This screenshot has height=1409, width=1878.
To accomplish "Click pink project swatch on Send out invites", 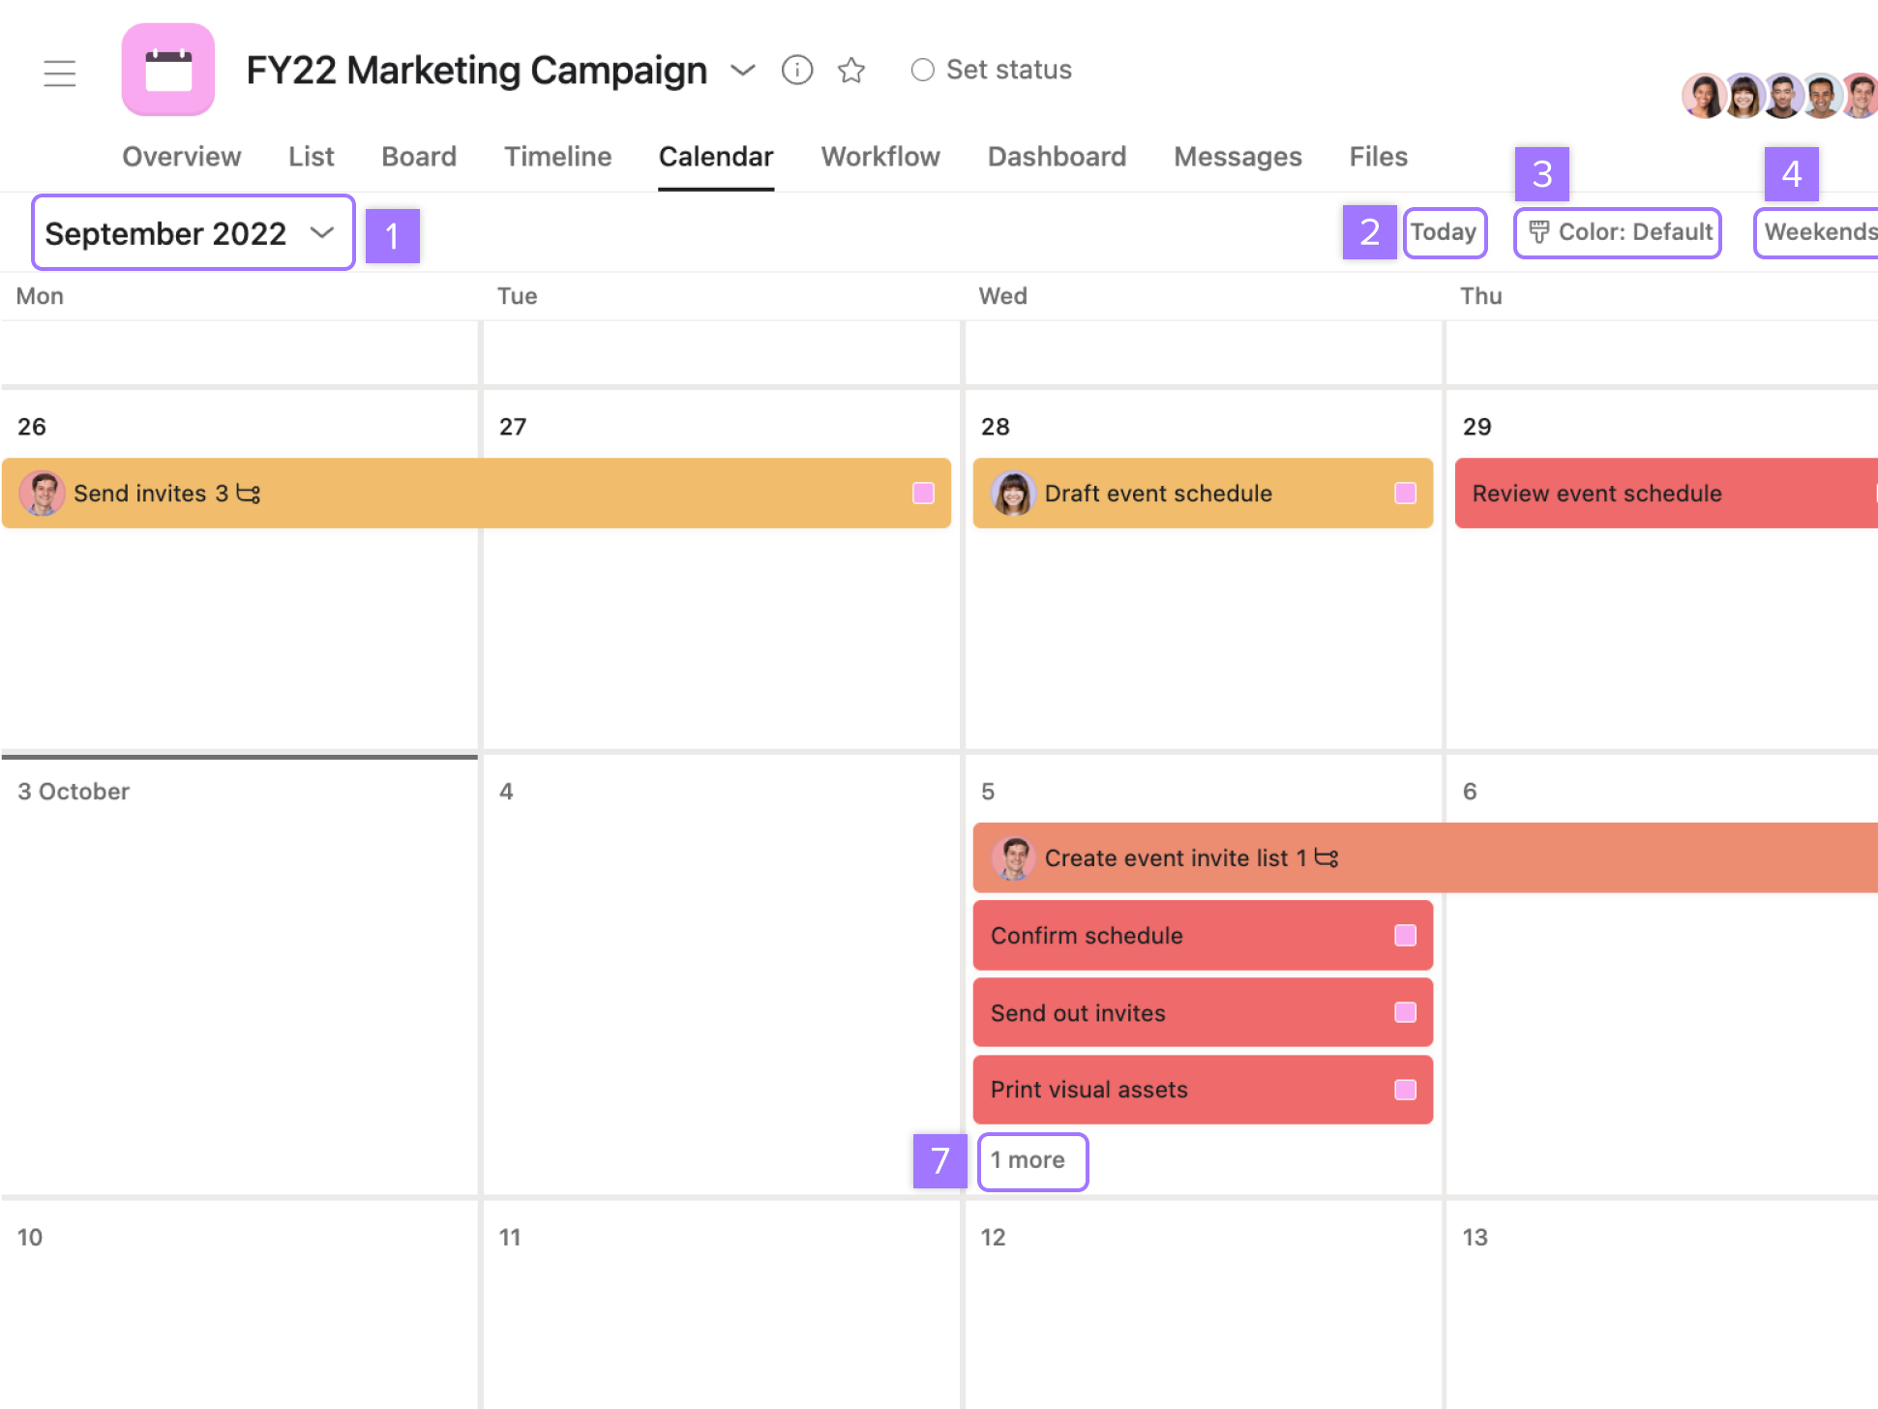I will (x=1405, y=1012).
